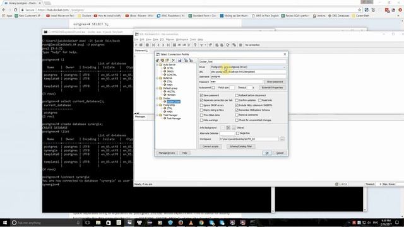Image resolution: width=404 pixels, height=227 pixels.
Task: Click the JDBC URL input field
Action: [x=248, y=72]
